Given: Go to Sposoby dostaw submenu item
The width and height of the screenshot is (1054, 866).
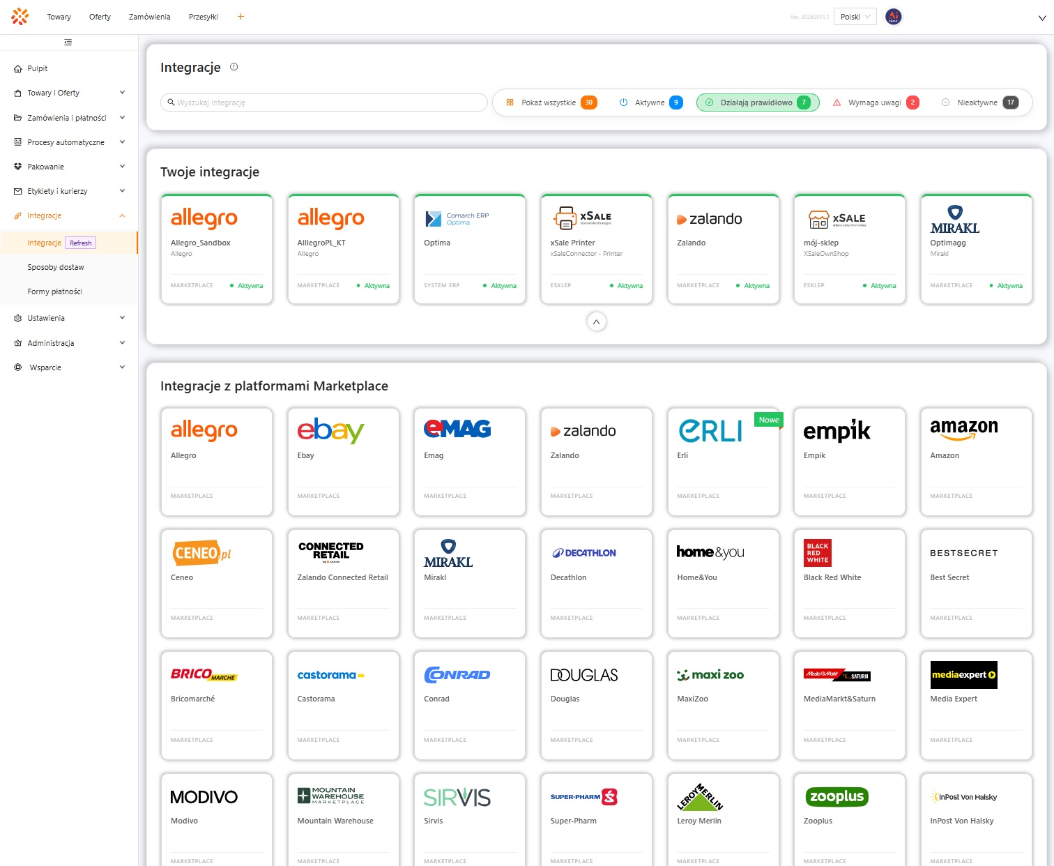Looking at the screenshot, I should pyautogui.click(x=56, y=267).
